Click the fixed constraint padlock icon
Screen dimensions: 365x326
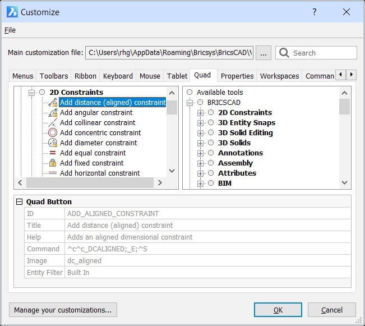coord(53,163)
